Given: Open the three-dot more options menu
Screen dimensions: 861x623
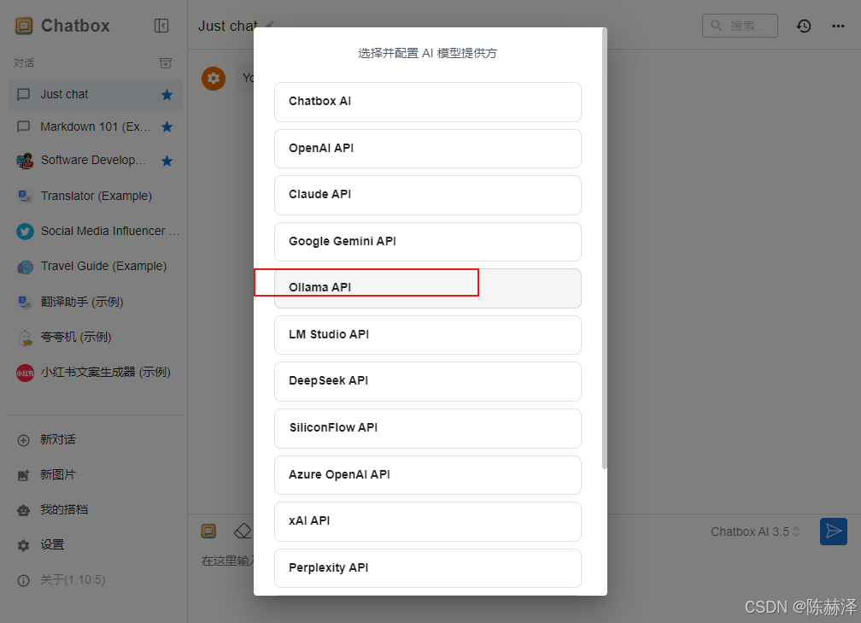Looking at the screenshot, I should 838,26.
